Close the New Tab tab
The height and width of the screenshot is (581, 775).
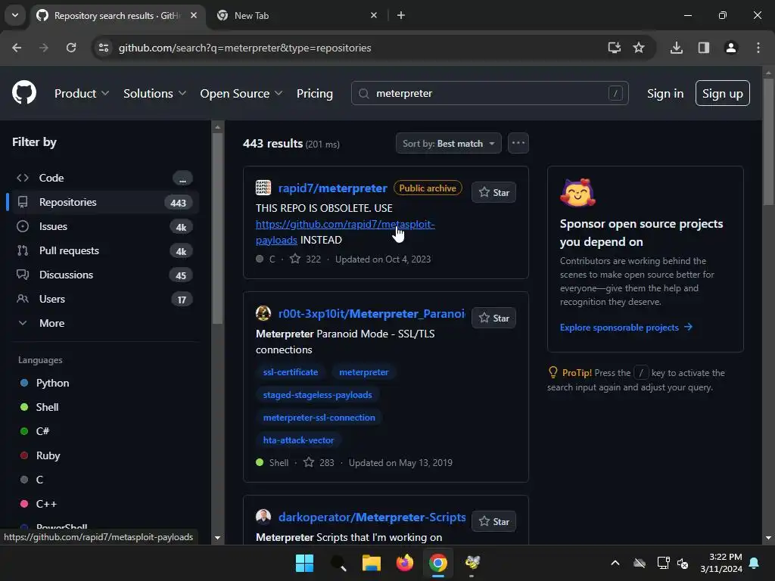click(x=374, y=15)
